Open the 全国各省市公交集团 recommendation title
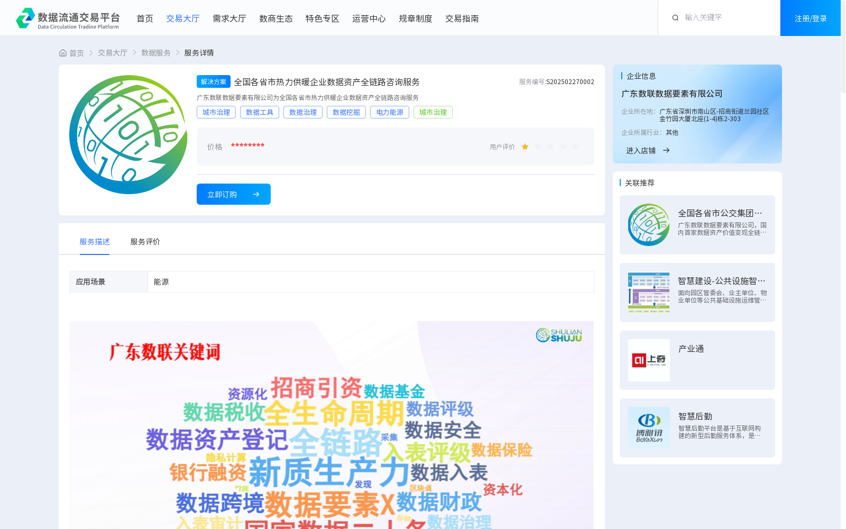The height and width of the screenshot is (529, 846). tap(720, 213)
